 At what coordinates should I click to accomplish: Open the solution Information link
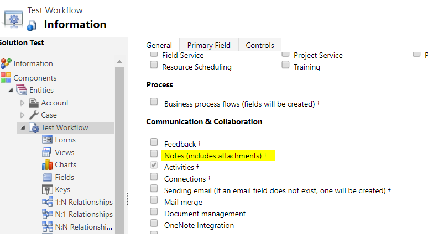(33, 63)
